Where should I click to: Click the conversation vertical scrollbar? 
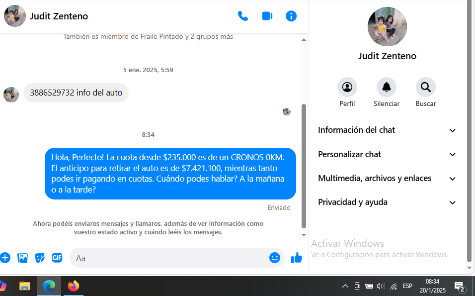pyautogui.click(x=304, y=164)
